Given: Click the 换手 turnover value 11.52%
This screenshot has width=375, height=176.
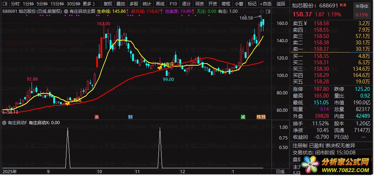Looking at the screenshot, I should 320,123.
